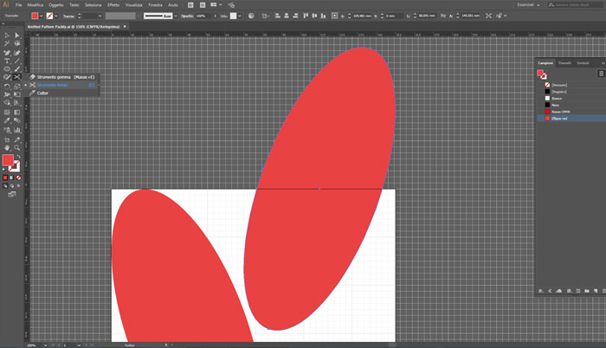Swap fill and stroke colors arrow
Image resolution: width=606 pixels, height=348 pixels.
[18, 157]
